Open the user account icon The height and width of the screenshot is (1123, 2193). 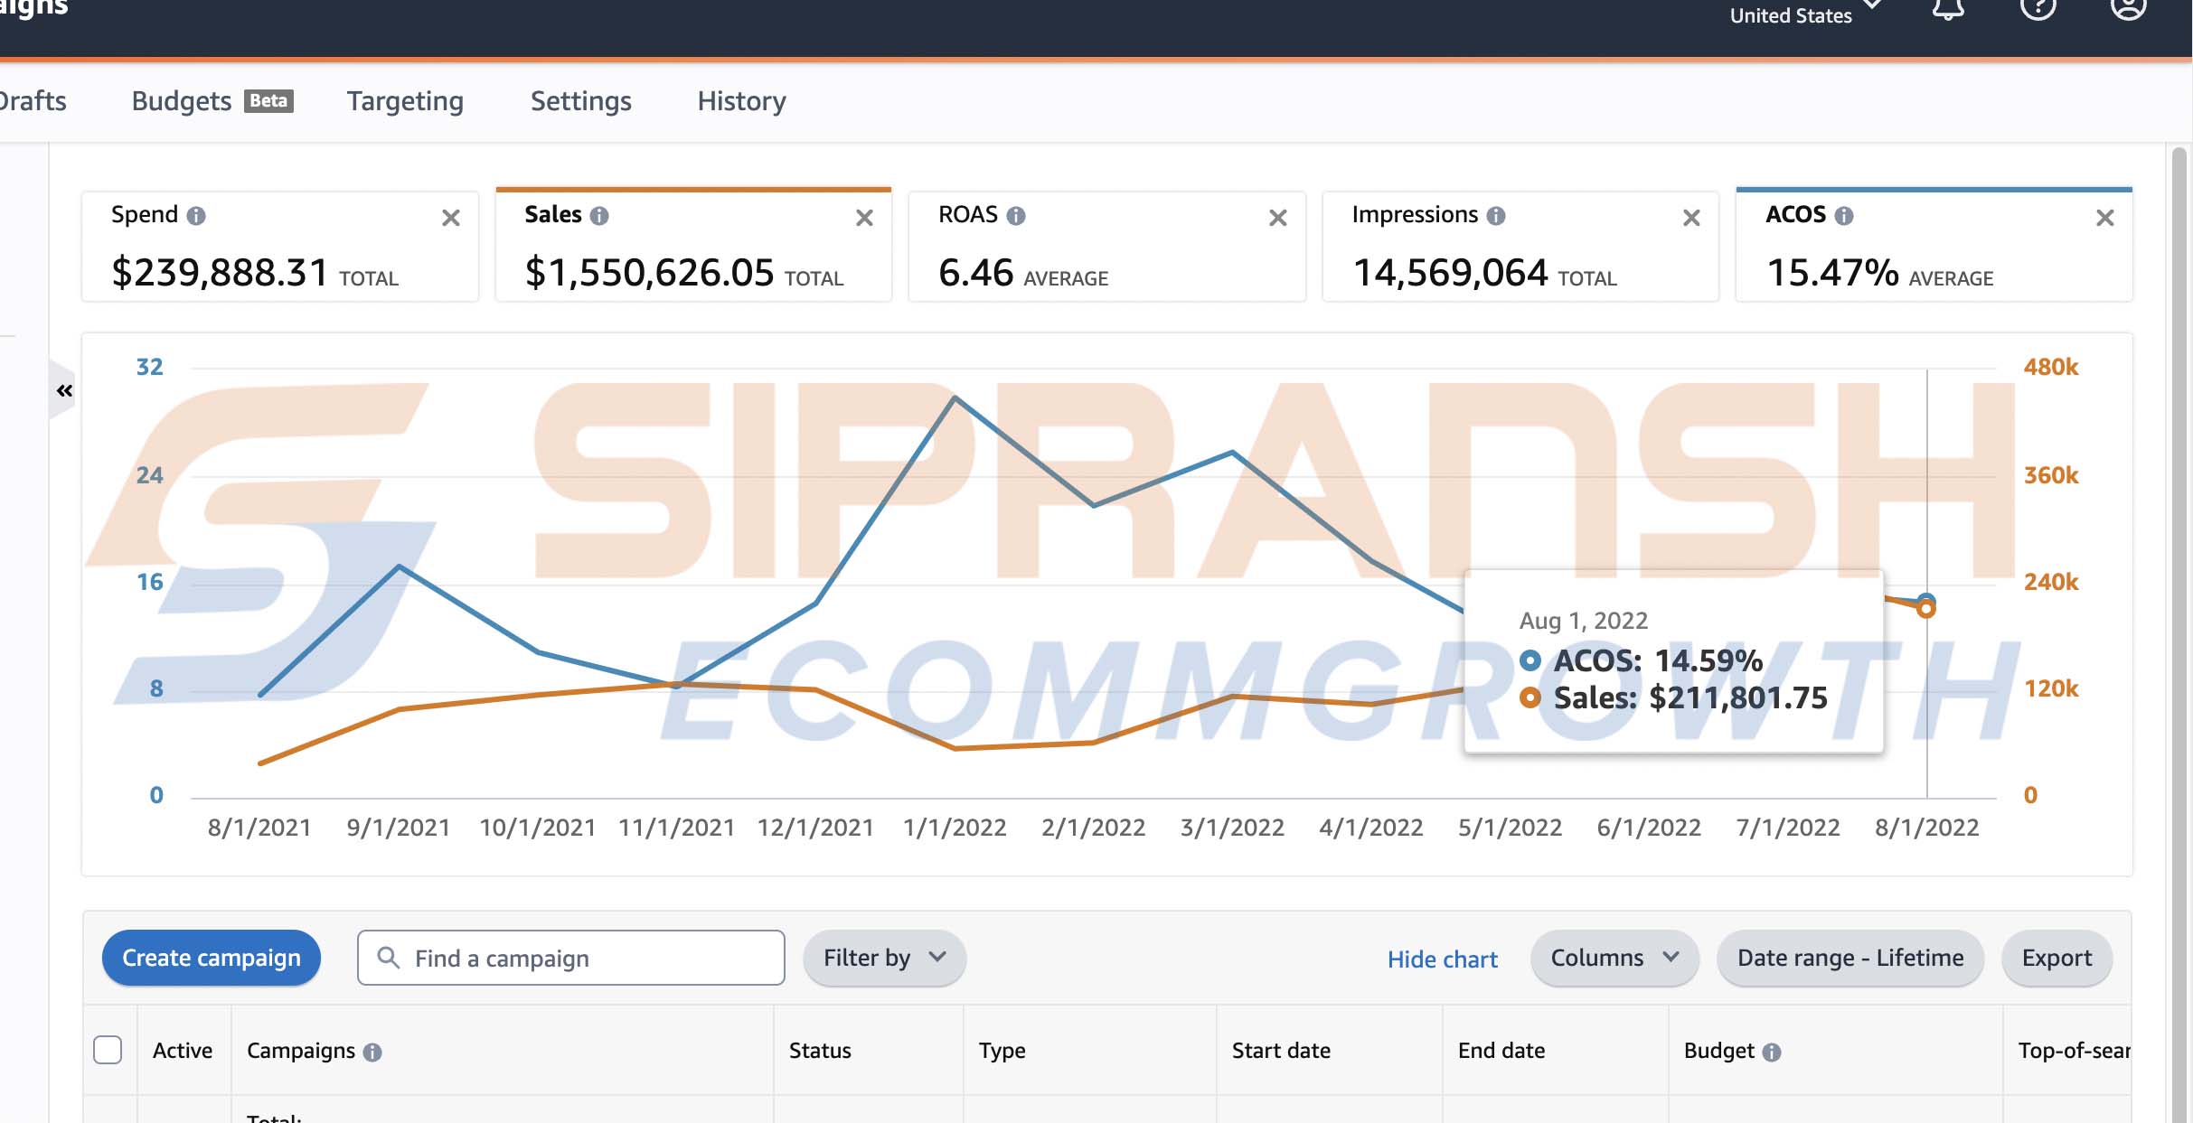(x=2128, y=9)
